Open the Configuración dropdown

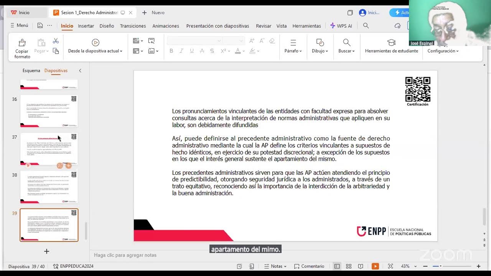click(443, 51)
